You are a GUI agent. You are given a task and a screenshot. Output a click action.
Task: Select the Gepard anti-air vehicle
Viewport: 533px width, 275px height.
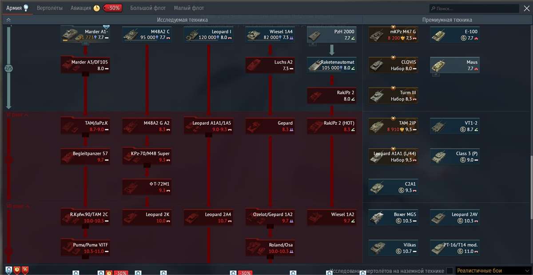click(x=270, y=126)
